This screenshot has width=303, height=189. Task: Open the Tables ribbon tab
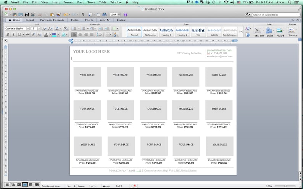coord(74,20)
